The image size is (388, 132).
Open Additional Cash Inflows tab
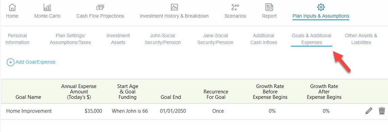pos(264,39)
